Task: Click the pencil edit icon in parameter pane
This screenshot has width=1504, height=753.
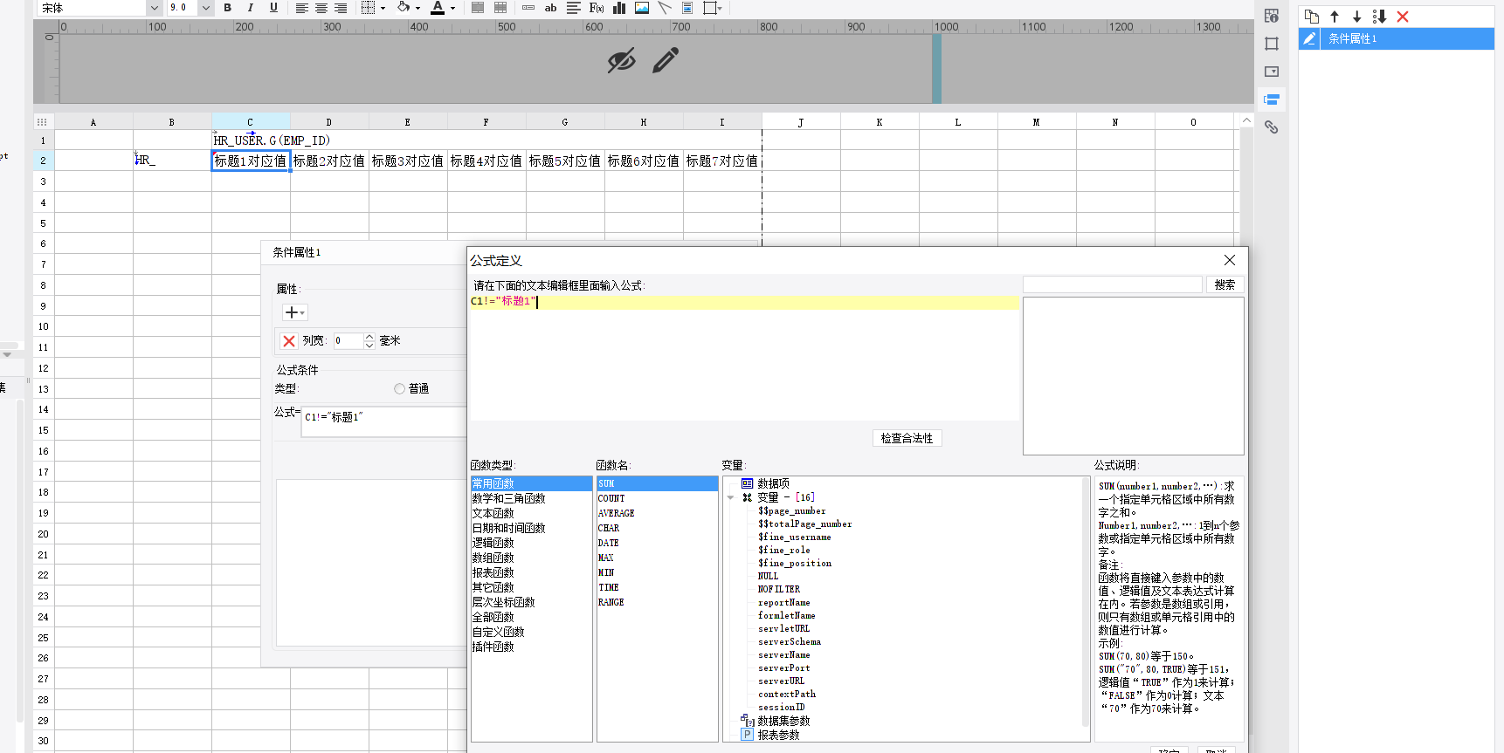Action: pos(666,60)
